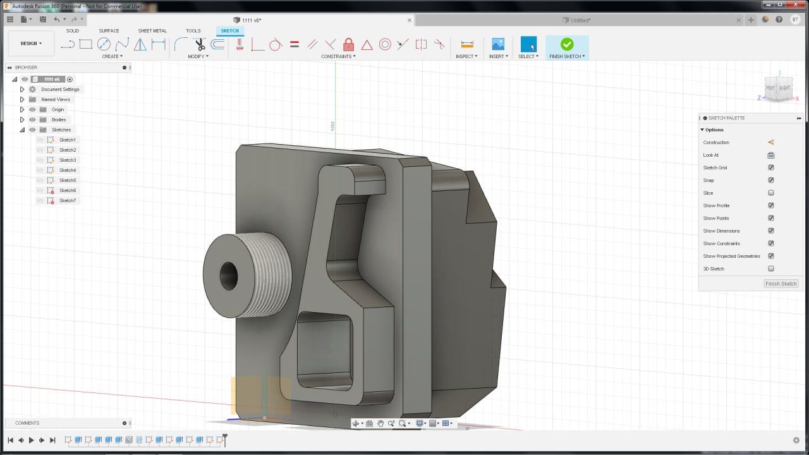Click the Offset tool icon

coord(217,44)
